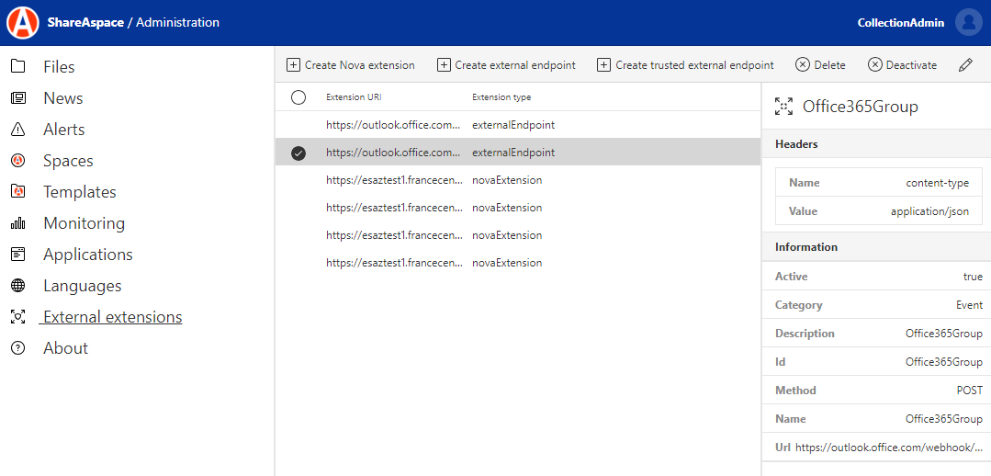The image size is (991, 476).
Task: Click the pencil edit icon in toolbar
Action: 965,64
